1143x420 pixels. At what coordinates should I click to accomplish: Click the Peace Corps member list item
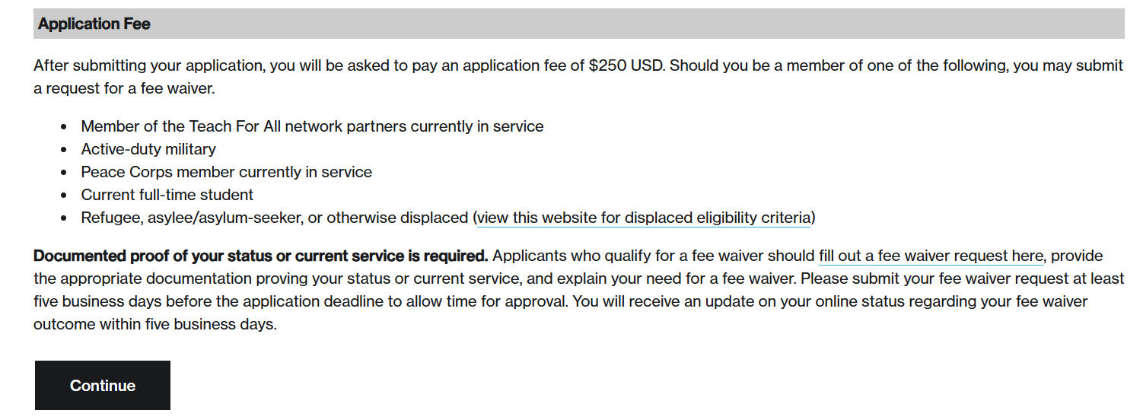click(x=226, y=172)
